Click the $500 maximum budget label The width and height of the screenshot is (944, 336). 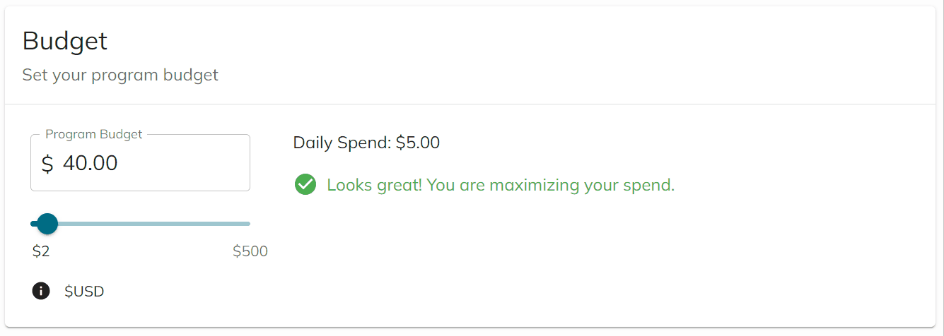click(250, 251)
